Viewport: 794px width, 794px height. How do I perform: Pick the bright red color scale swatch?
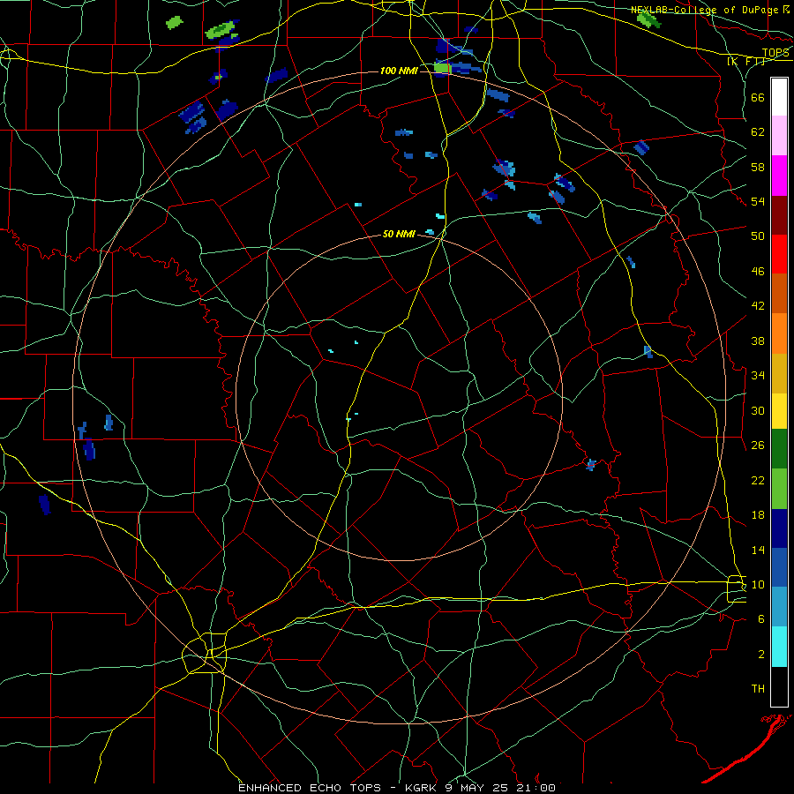(x=779, y=254)
